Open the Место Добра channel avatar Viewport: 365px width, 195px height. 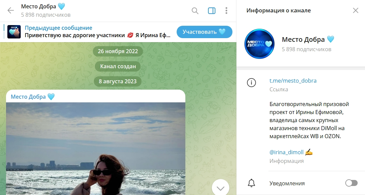point(259,44)
